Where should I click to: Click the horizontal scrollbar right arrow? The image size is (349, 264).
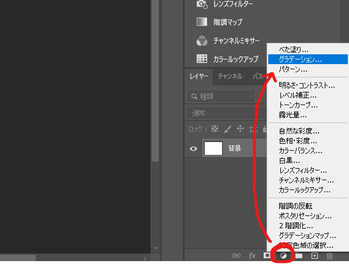pos(145,259)
